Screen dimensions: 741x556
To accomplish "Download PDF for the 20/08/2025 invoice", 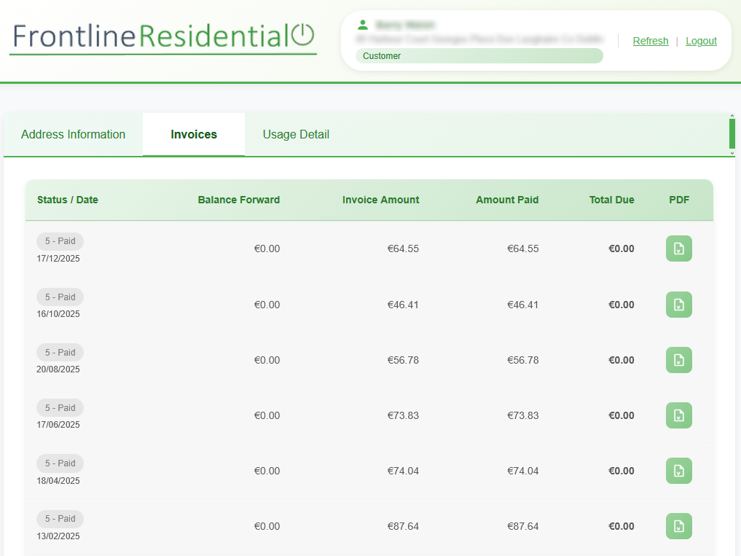I will point(678,359).
